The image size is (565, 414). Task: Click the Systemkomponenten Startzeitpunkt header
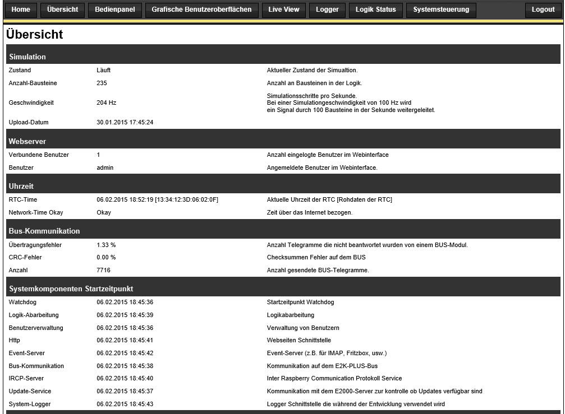point(71,289)
